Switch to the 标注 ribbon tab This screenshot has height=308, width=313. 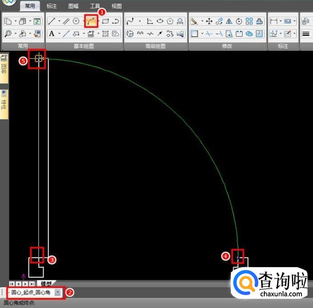coord(52,6)
